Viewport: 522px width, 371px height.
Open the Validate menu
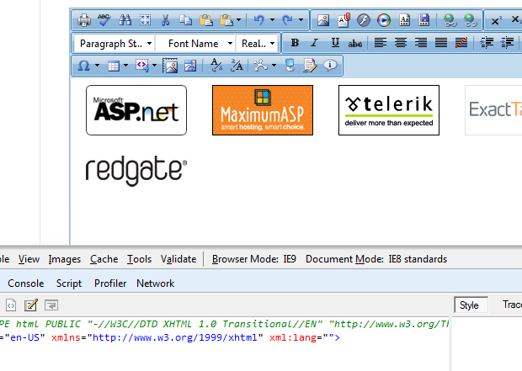[x=178, y=259]
